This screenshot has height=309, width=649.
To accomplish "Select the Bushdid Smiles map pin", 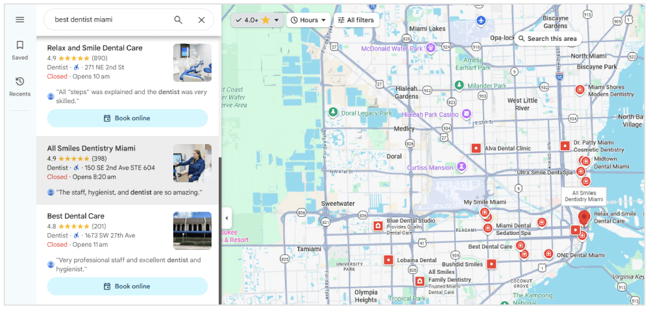I will coord(491,264).
